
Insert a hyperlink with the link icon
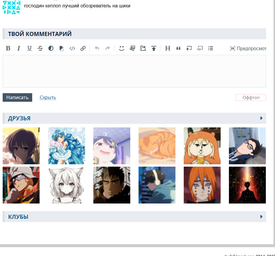coord(83,48)
